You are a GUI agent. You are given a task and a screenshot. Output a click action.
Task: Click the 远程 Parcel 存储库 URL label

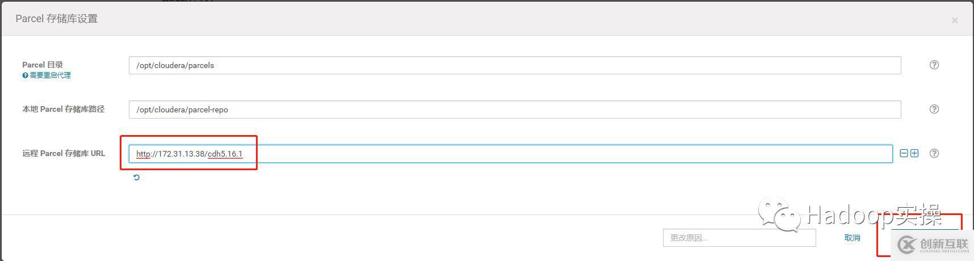coord(64,153)
